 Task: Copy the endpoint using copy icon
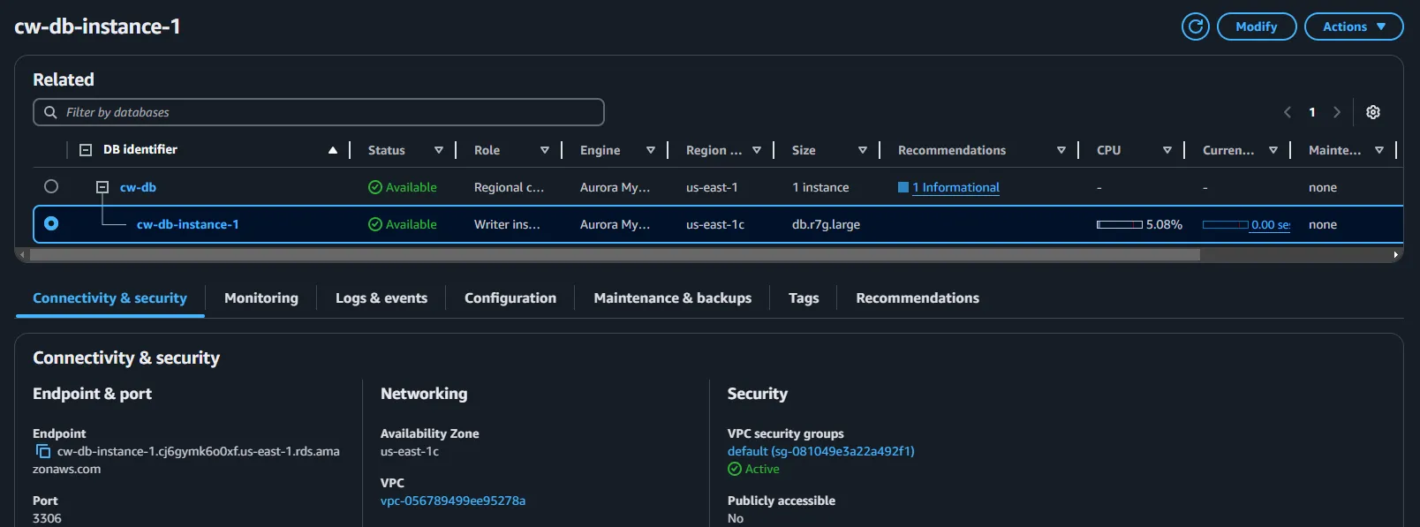pos(43,451)
